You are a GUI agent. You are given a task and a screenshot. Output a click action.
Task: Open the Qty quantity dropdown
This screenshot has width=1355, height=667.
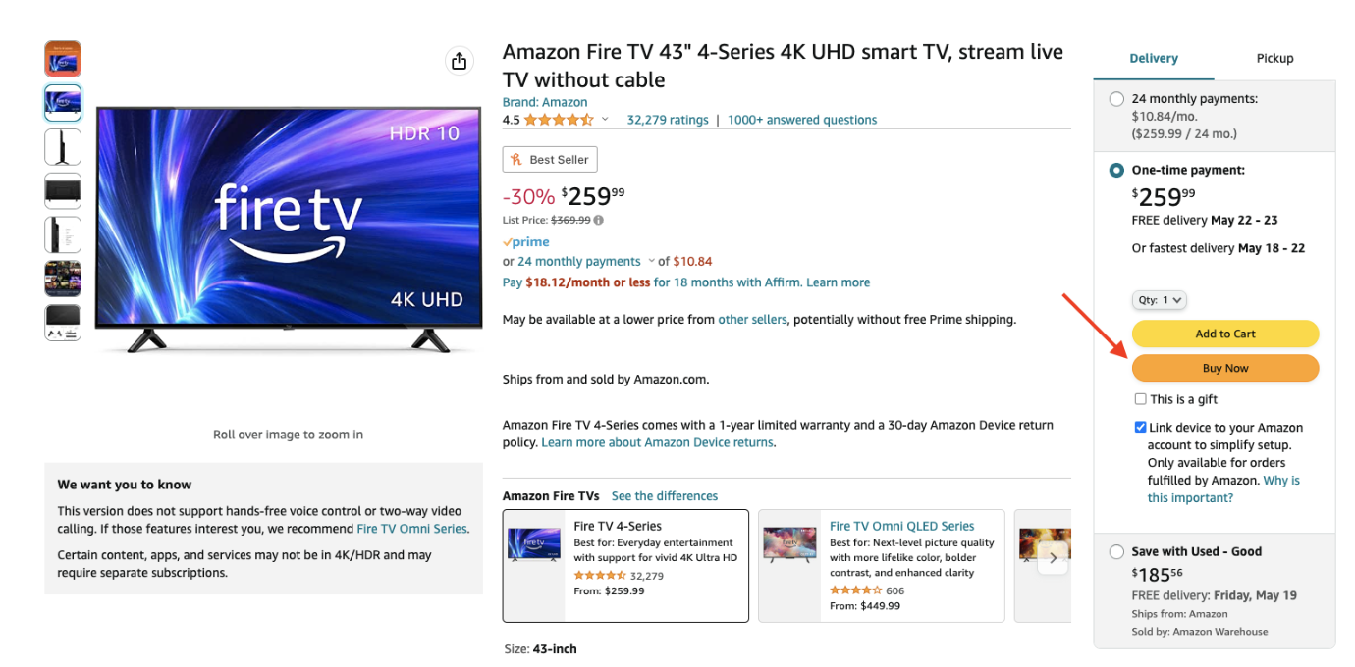(1160, 300)
